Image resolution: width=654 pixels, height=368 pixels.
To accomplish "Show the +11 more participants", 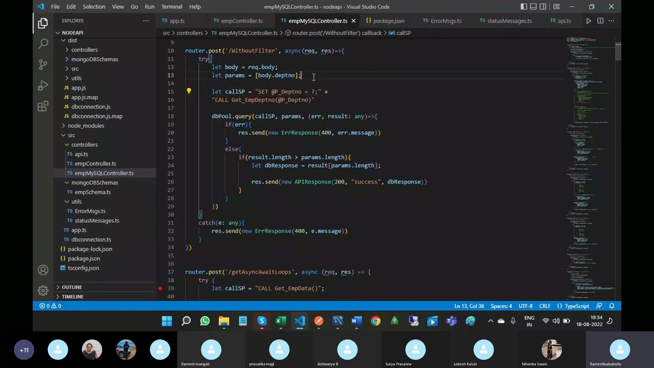I will pyautogui.click(x=24, y=350).
